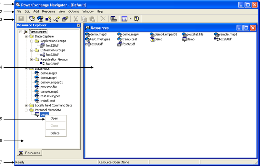
Task: Click the Add Extraction Group toolbar icon
Action: [x=57, y=19]
